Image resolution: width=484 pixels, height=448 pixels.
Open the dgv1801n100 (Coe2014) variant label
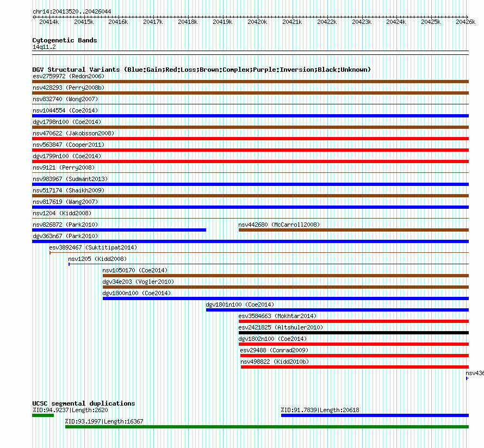(x=240, y=304)
